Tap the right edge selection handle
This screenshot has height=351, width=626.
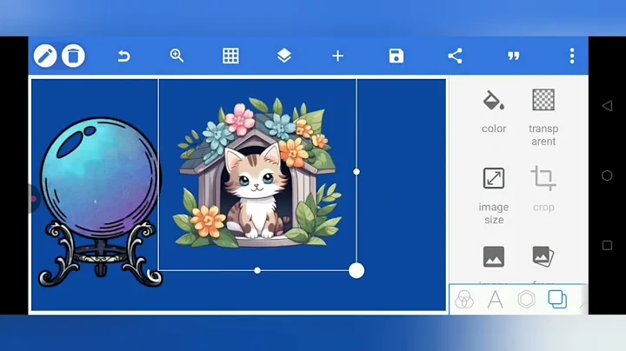pos(356,171)
